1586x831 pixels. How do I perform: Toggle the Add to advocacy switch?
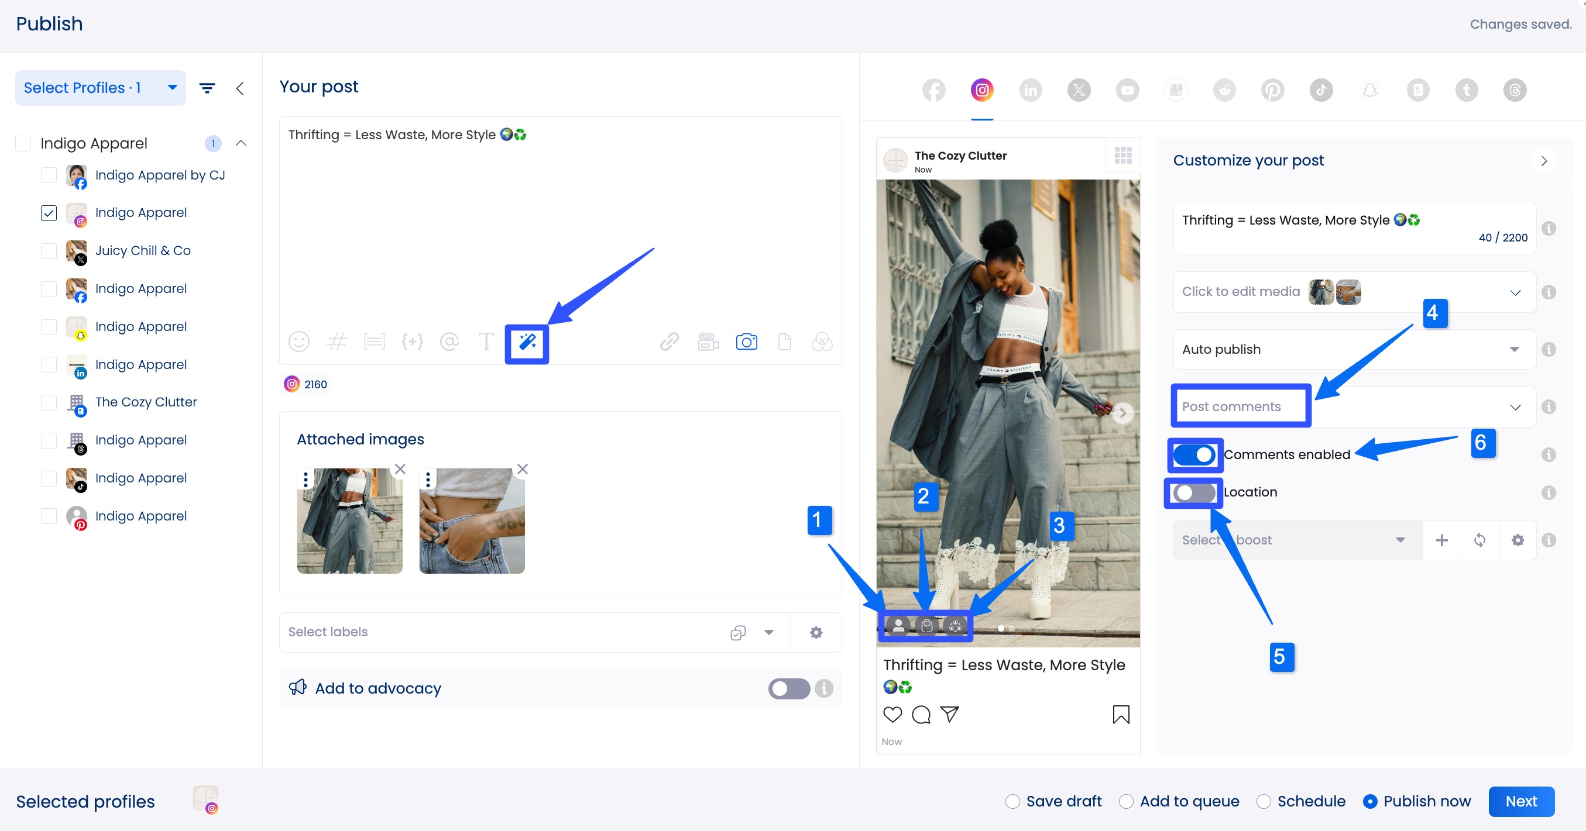coord(788,688)
